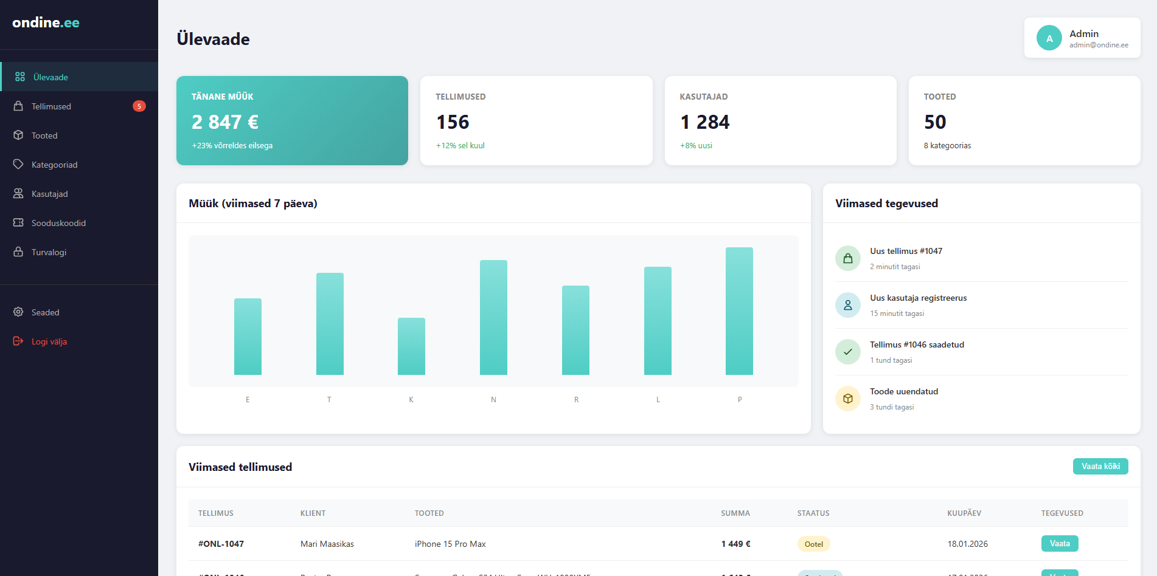Click the Turvalogi lock icon

tap(18, 252)
